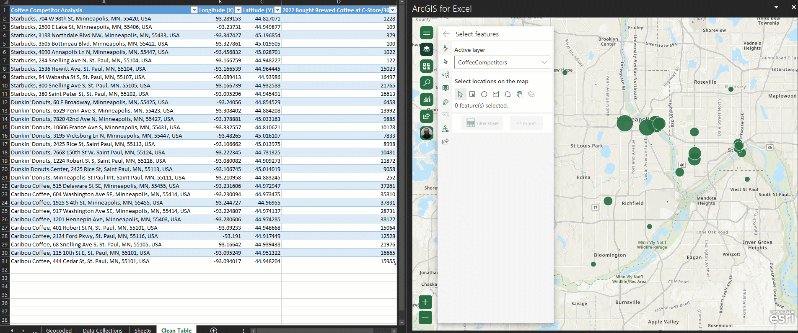798x333 pixels.
Task: Choose the circle selection tool
Action: pos(484,94)
